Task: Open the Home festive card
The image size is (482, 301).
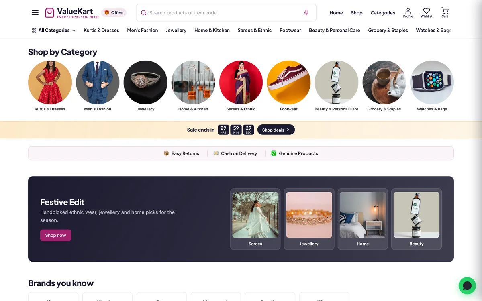Action: click(363, 219)
